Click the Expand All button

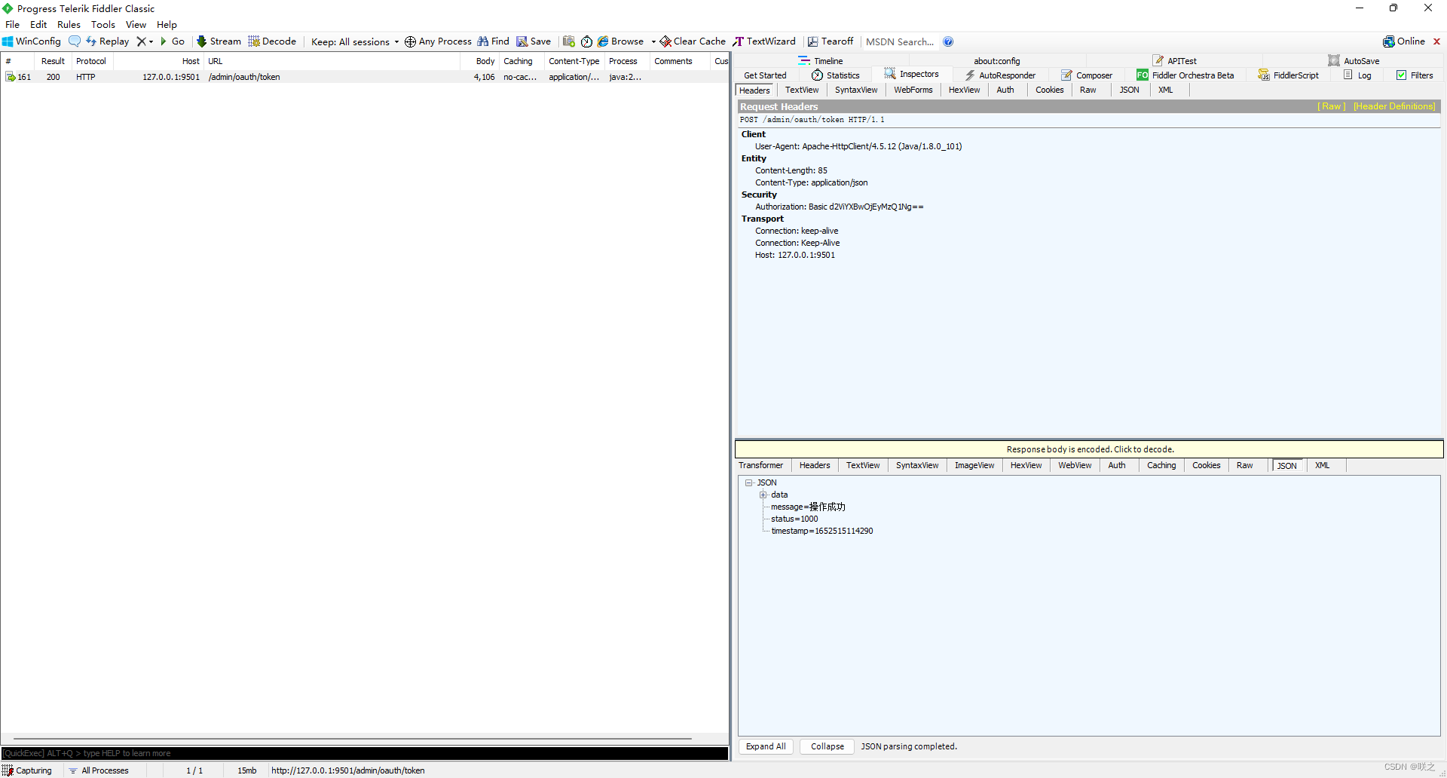coord(765,746)
